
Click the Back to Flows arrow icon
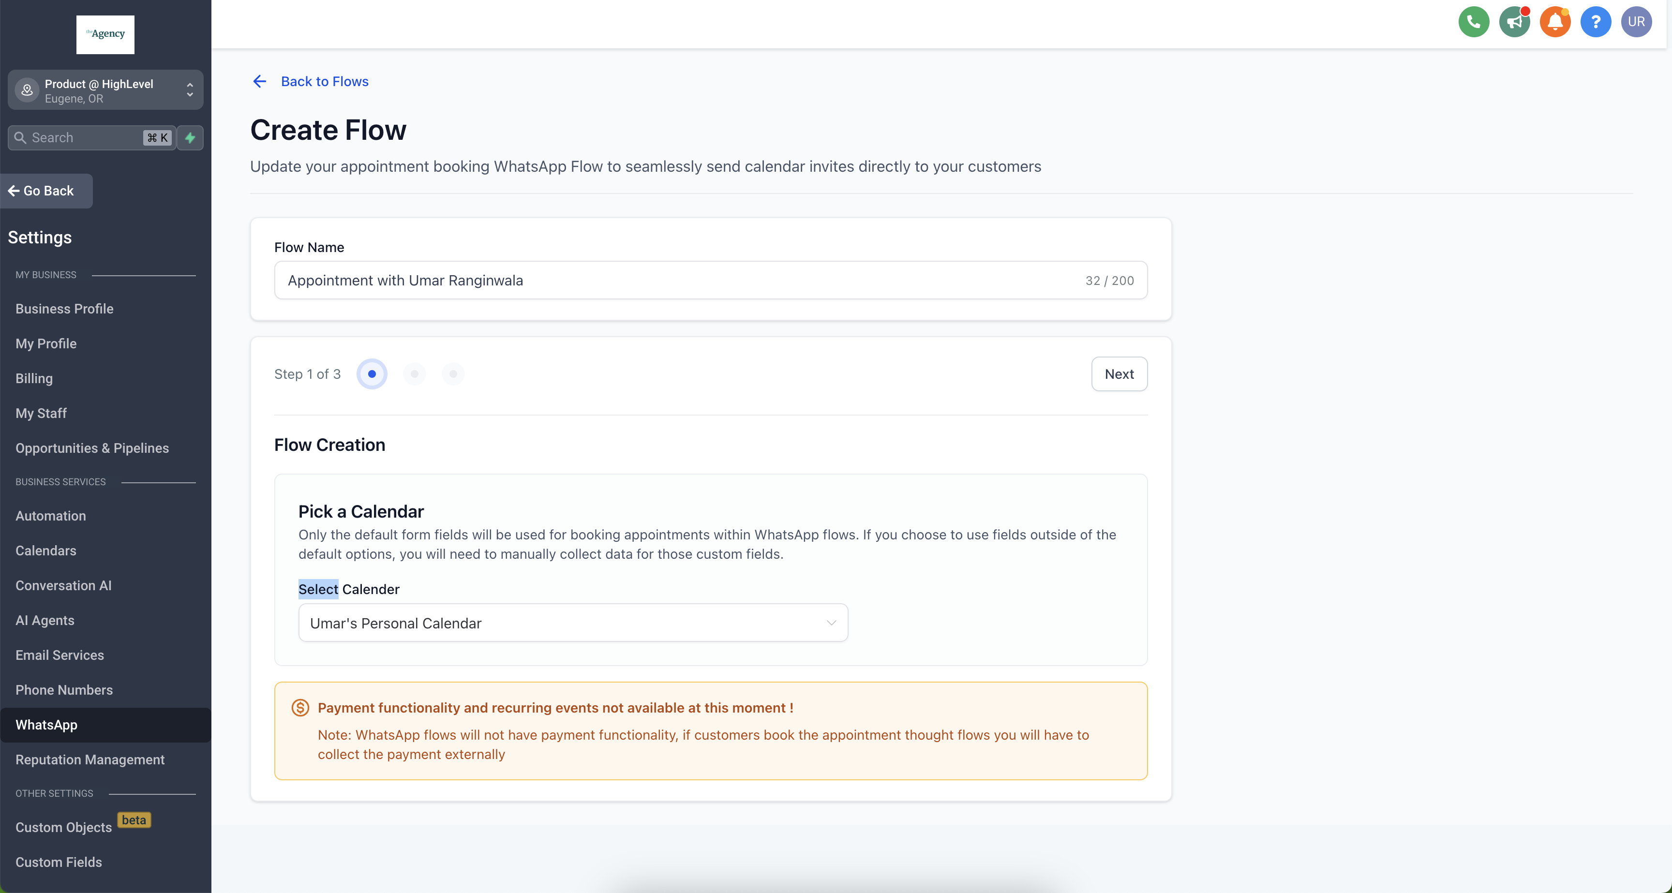(x=260, y=81)
